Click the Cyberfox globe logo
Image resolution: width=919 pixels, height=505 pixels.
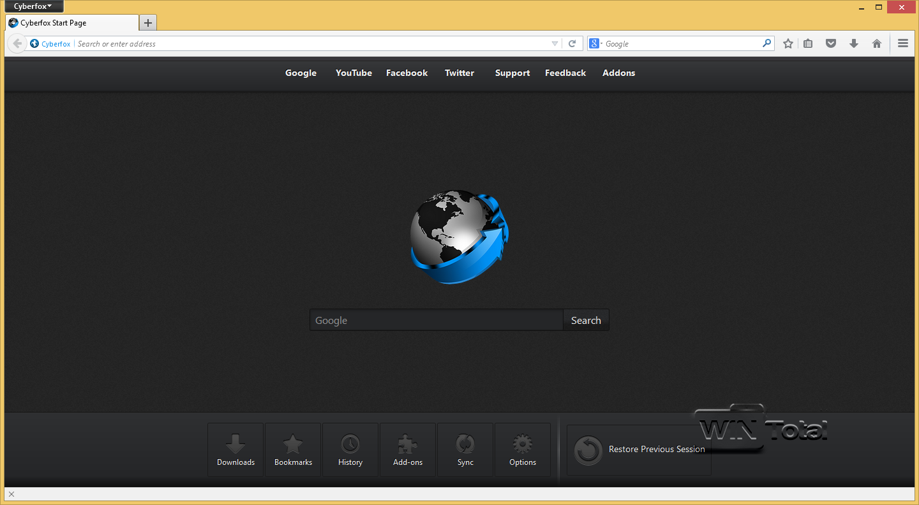point(459,237)
